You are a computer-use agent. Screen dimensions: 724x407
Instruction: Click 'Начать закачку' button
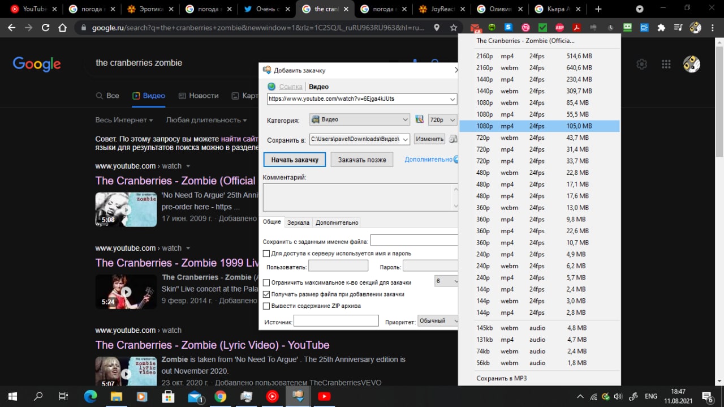[x=295, y=160]
